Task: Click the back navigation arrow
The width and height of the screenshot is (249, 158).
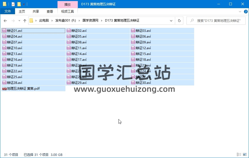Action: tap(5, 21)
